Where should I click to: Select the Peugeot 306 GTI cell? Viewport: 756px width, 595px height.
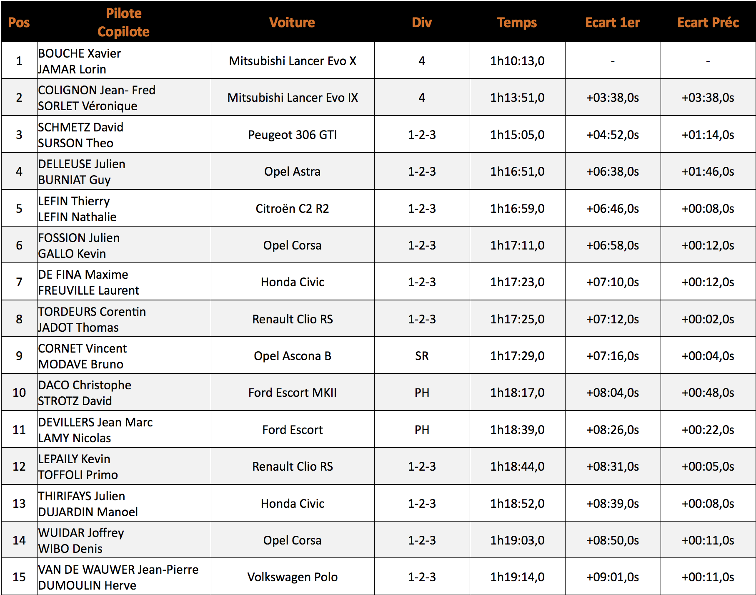293,134
